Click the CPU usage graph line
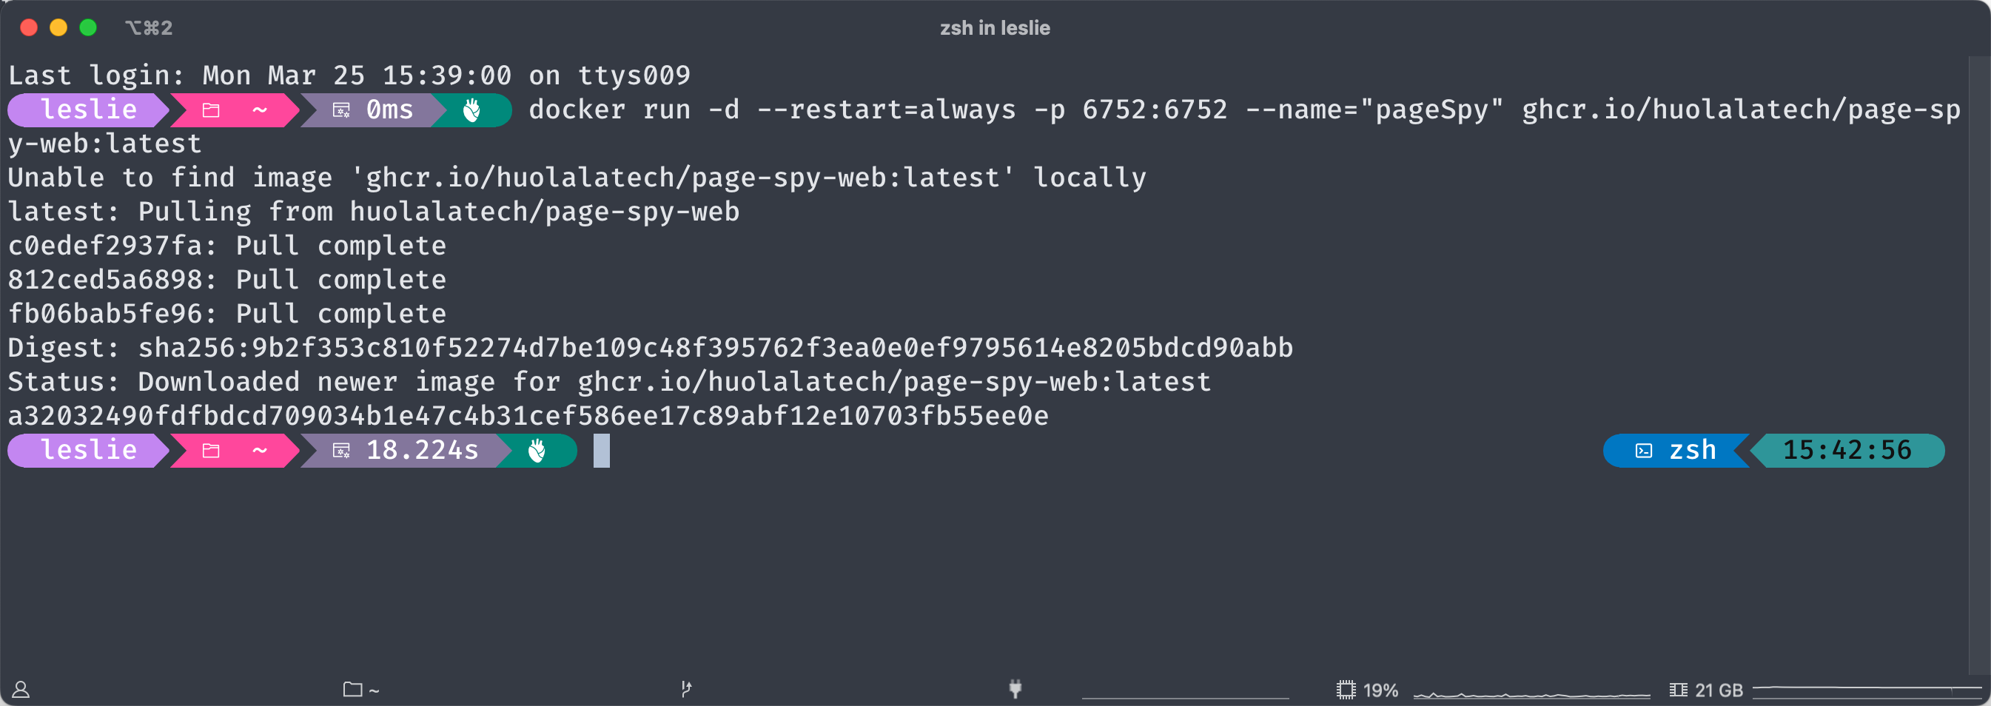This screenshot has width=1991, height=706. pyautogui.click(x=1531, y=694)
